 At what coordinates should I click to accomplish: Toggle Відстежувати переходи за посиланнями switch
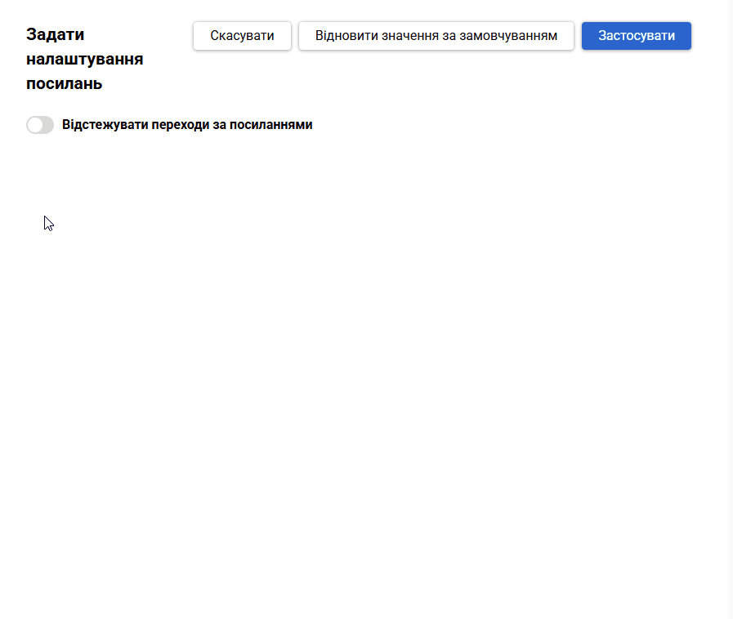(x=40, y=125)
